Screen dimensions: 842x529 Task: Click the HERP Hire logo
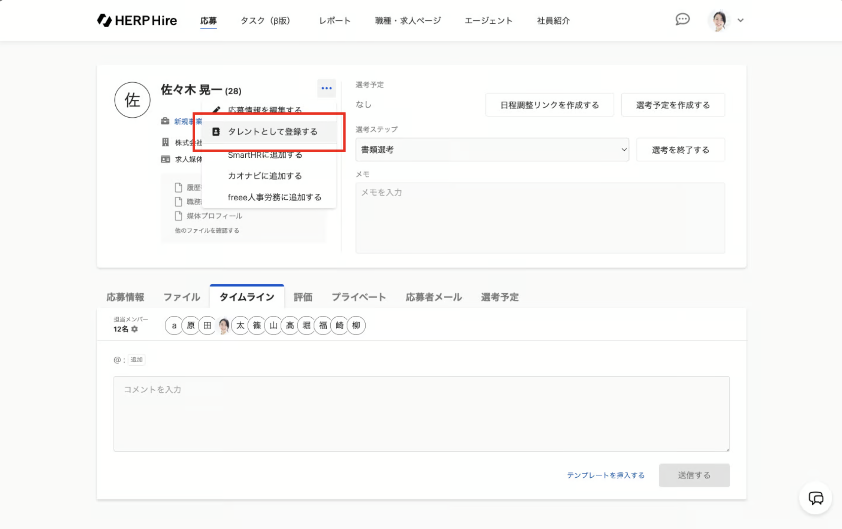[137, 20]
